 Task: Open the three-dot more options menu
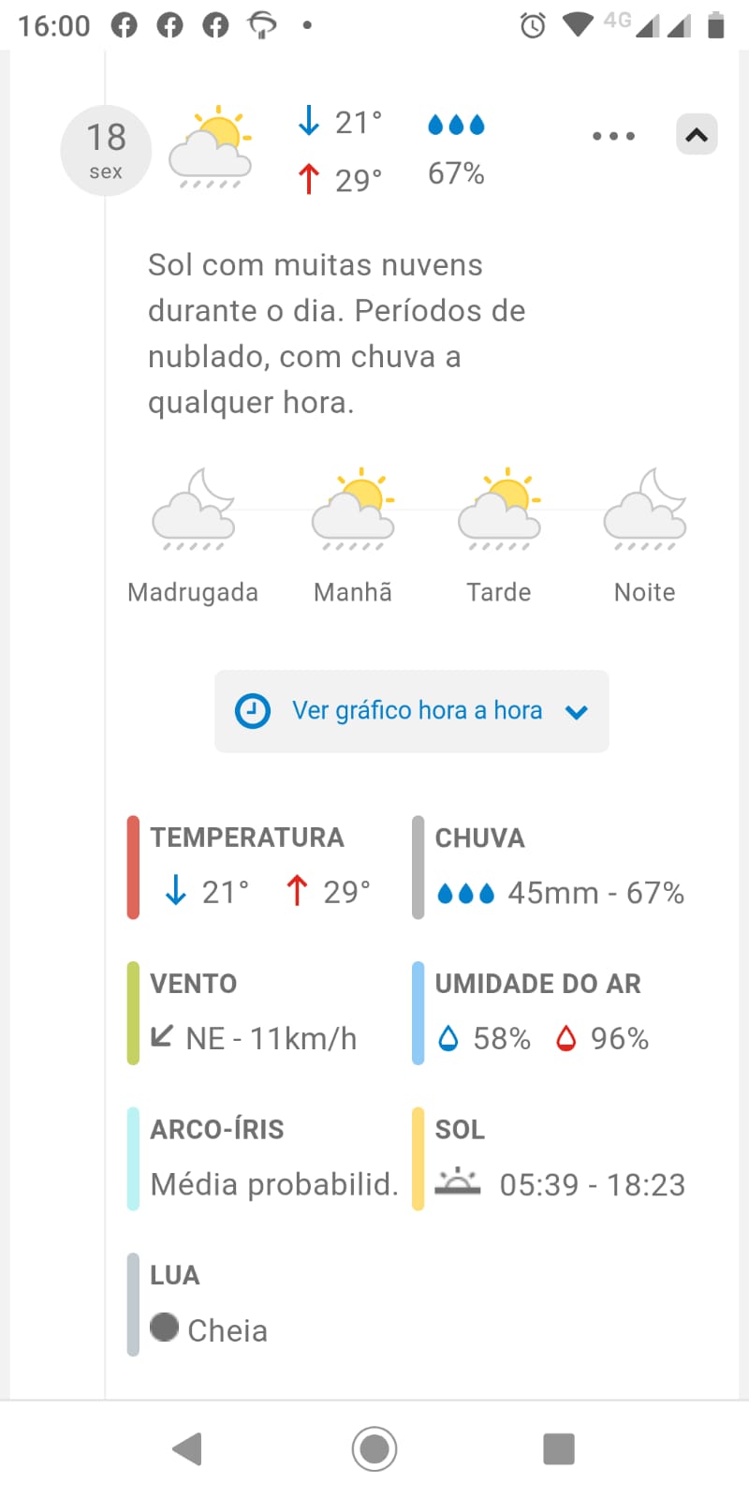point(613,136)
